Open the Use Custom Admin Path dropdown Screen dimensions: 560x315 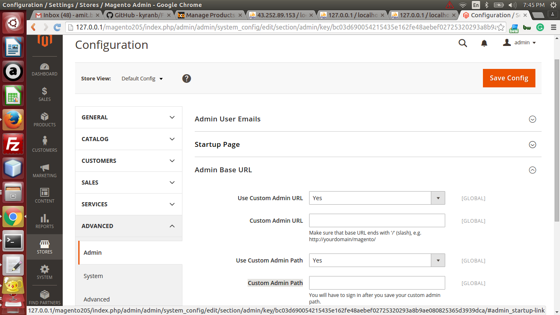377,260
